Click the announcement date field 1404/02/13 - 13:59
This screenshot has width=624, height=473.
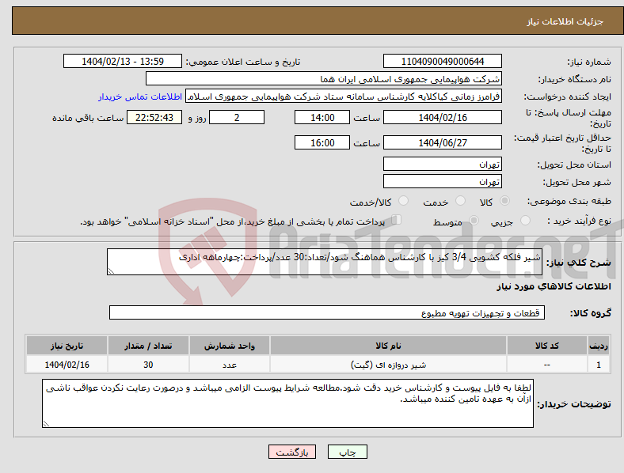pyautogui.click(x=123, y=61)
